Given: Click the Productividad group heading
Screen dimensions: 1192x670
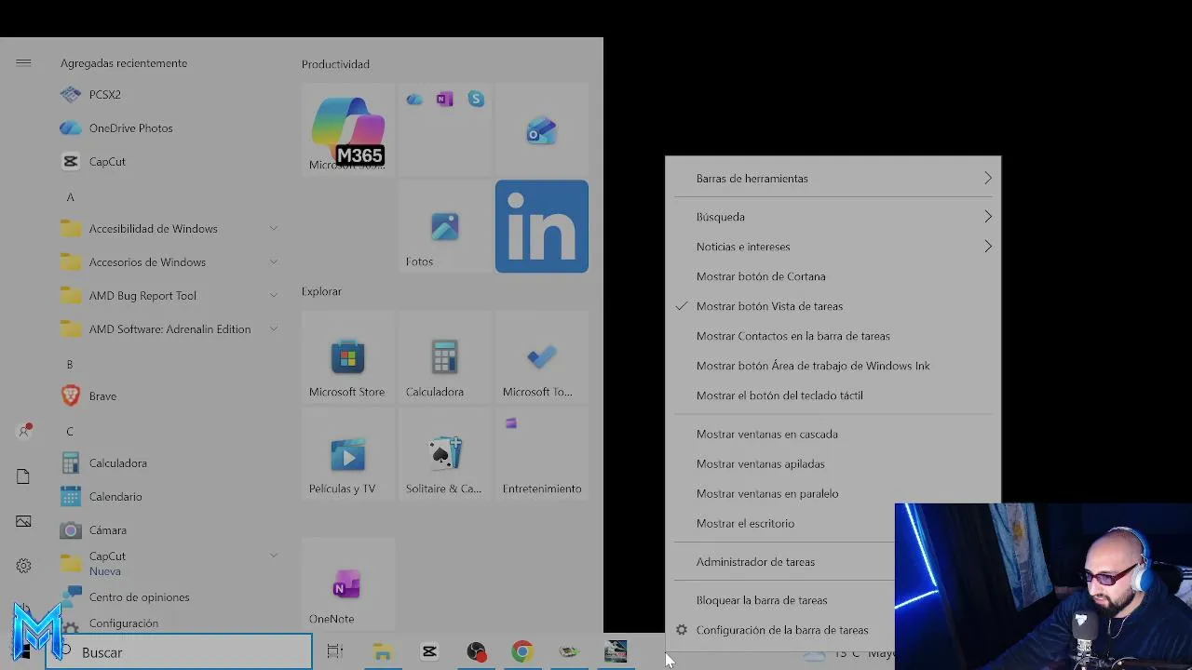Looking at the screenshot, I should [335, 64].
